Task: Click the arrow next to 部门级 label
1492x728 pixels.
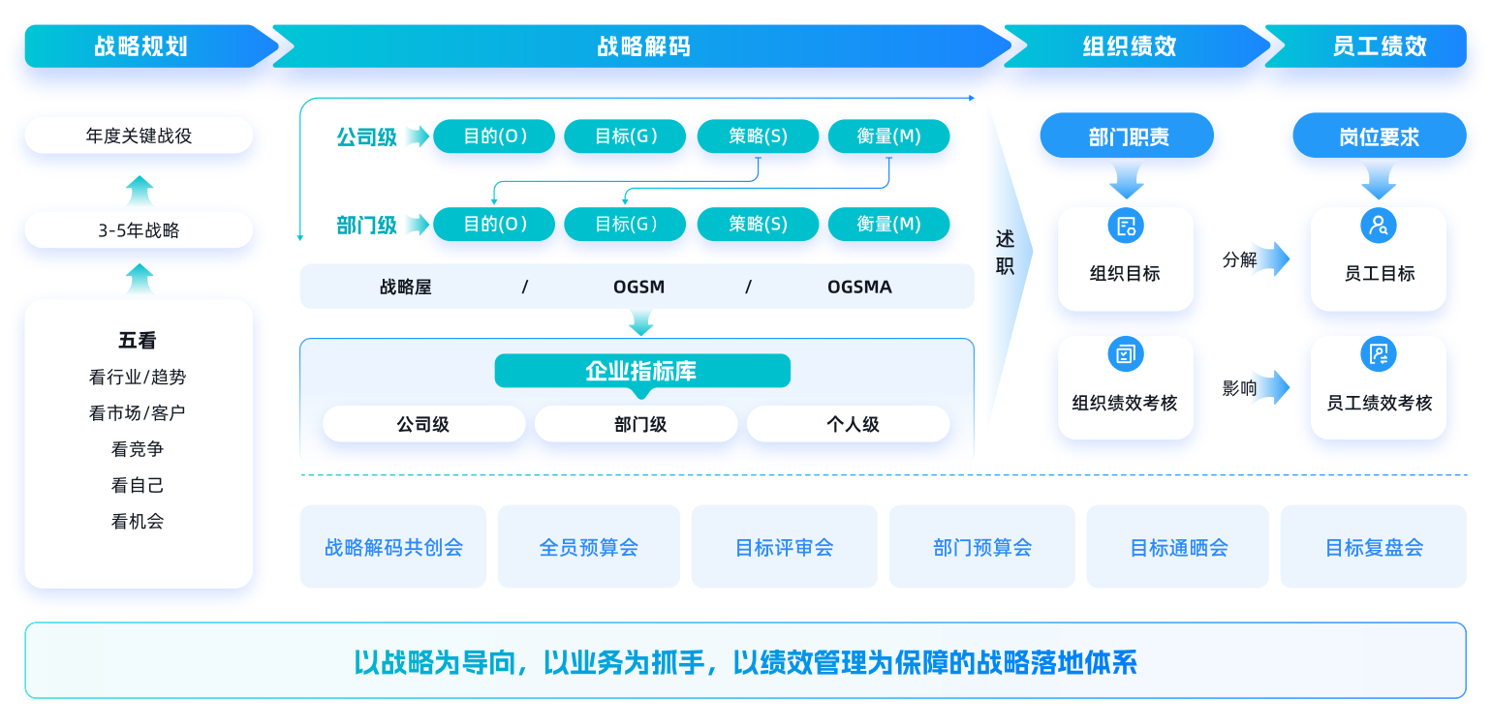Action: 417,225
